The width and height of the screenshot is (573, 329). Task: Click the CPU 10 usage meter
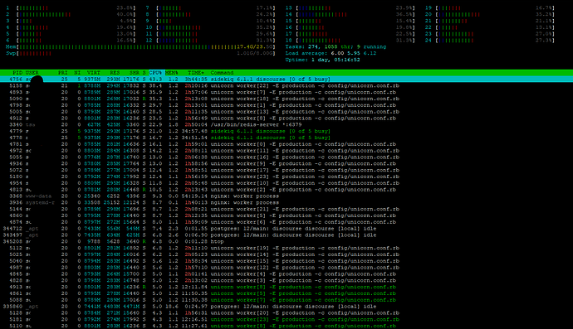click(x=210, y=27)
